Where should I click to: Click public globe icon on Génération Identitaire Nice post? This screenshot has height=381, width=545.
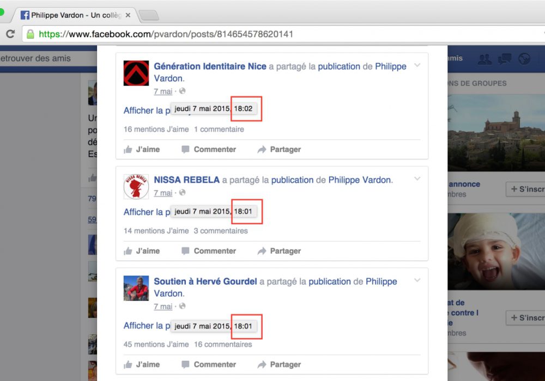coord(183,91)
